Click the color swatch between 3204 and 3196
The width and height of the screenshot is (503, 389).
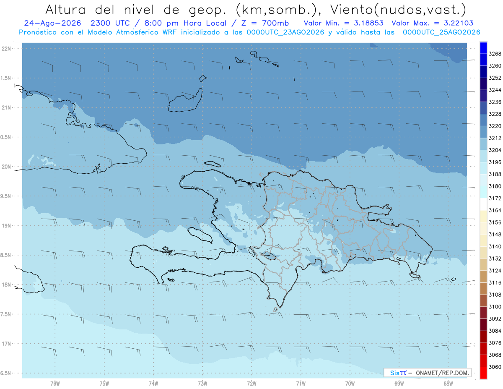tap(483, 156)
